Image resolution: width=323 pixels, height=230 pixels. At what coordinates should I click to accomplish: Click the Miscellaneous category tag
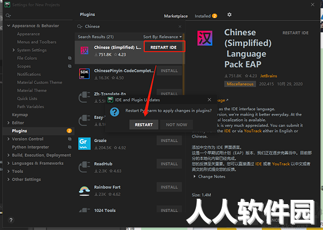pos(240,84)
